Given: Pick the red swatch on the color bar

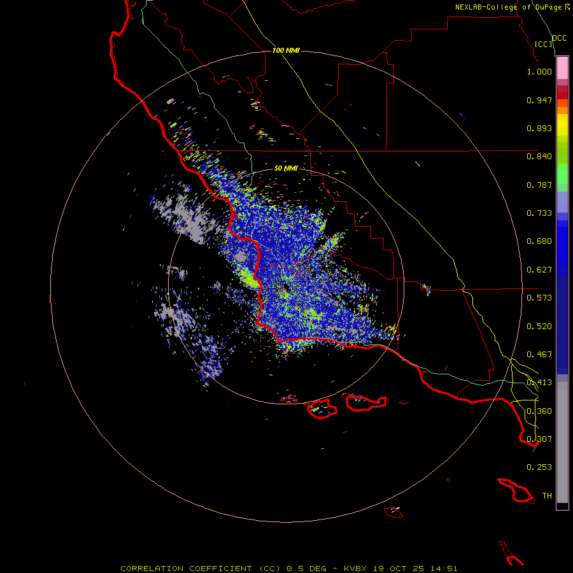Looking at the screenshot, I should coord(562,95).
